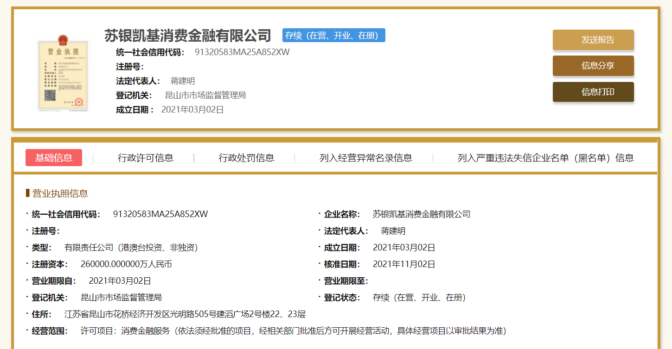This screenshot has width=672, height=349.
Task: Click the 经营范围 description text
Action: [x=293, y=331]
